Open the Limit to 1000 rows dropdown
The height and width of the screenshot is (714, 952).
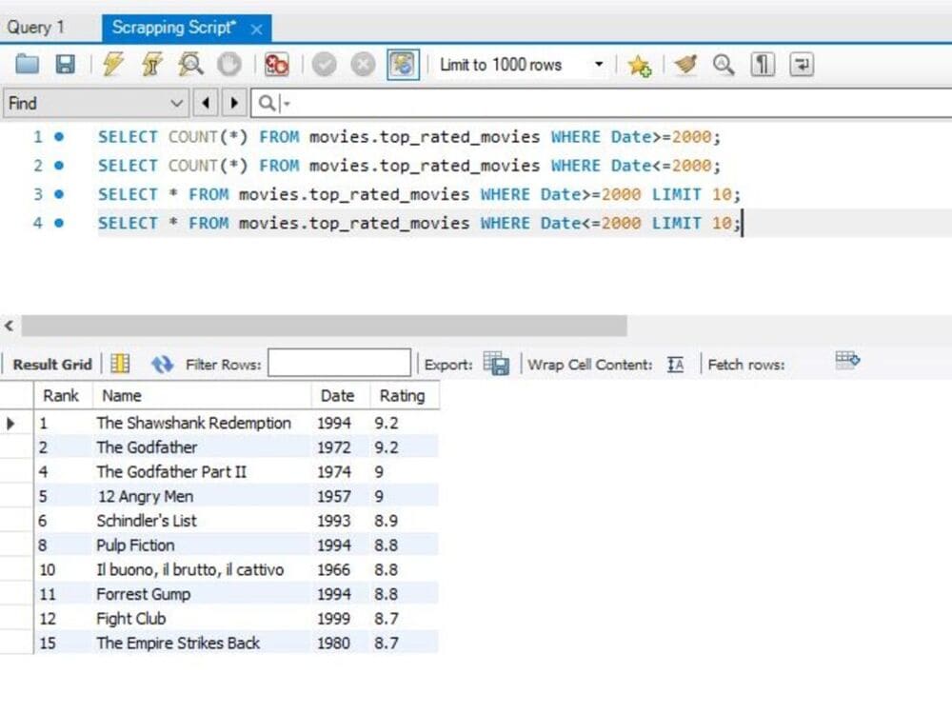point(599,64)
